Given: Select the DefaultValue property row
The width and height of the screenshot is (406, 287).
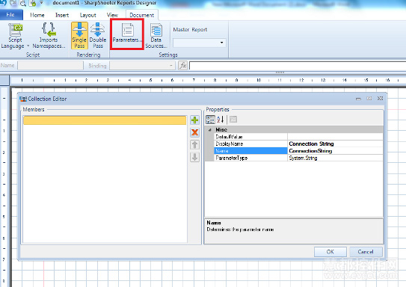Looking at the screenshot, I should point(251,137).
